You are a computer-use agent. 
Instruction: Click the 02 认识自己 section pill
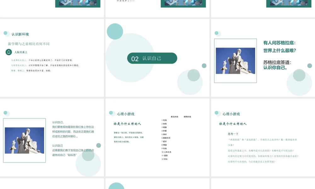click(x=152, y=58)
